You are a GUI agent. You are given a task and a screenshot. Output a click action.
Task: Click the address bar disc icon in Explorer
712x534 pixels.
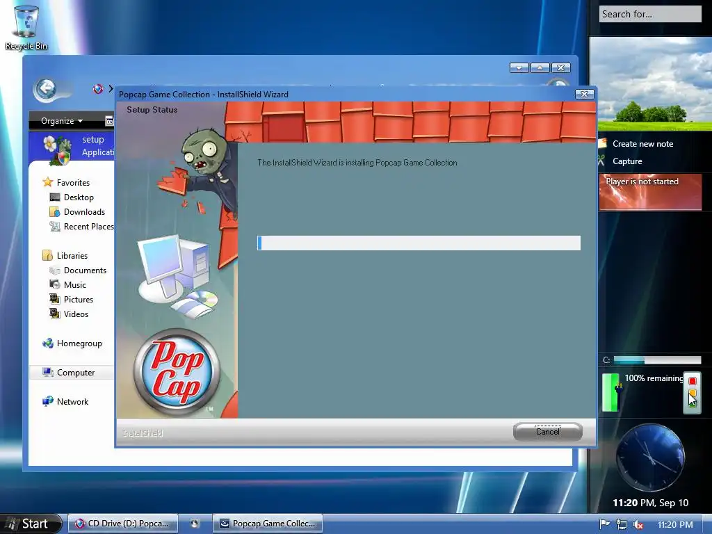point(97,89)
